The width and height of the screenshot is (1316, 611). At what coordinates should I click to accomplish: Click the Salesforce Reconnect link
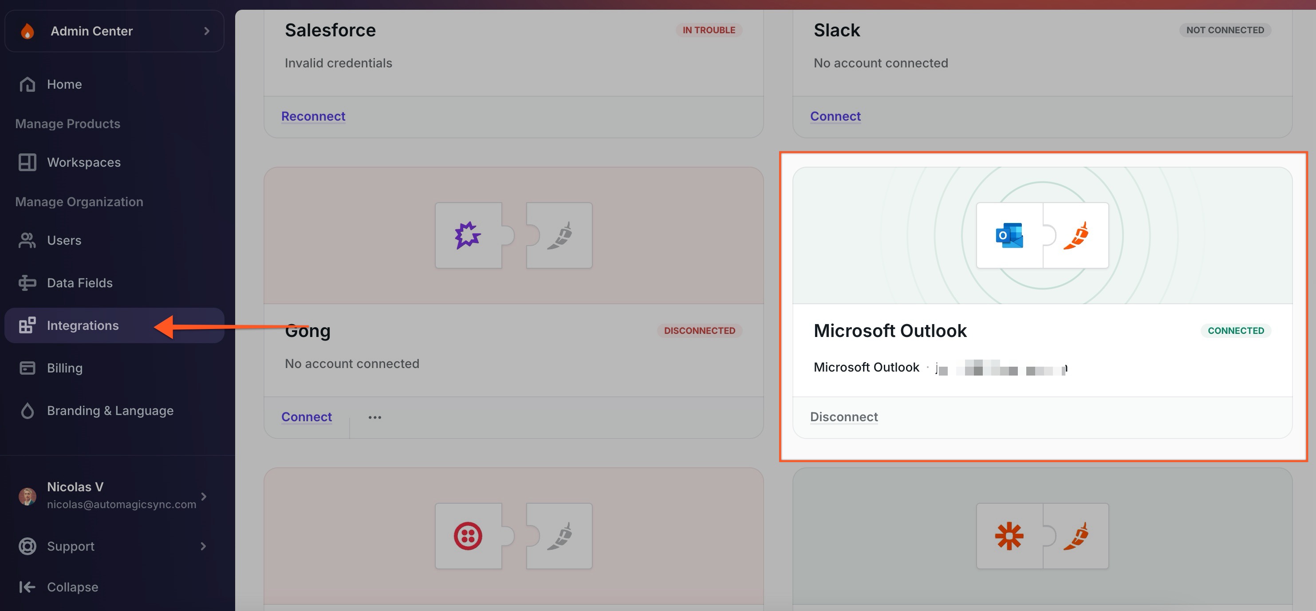313,116
